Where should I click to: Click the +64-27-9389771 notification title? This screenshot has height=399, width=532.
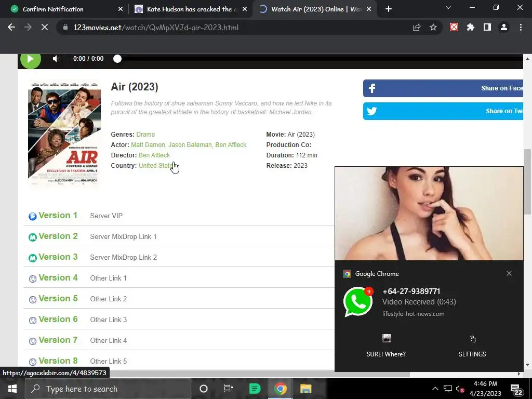[x=411, y=291]
